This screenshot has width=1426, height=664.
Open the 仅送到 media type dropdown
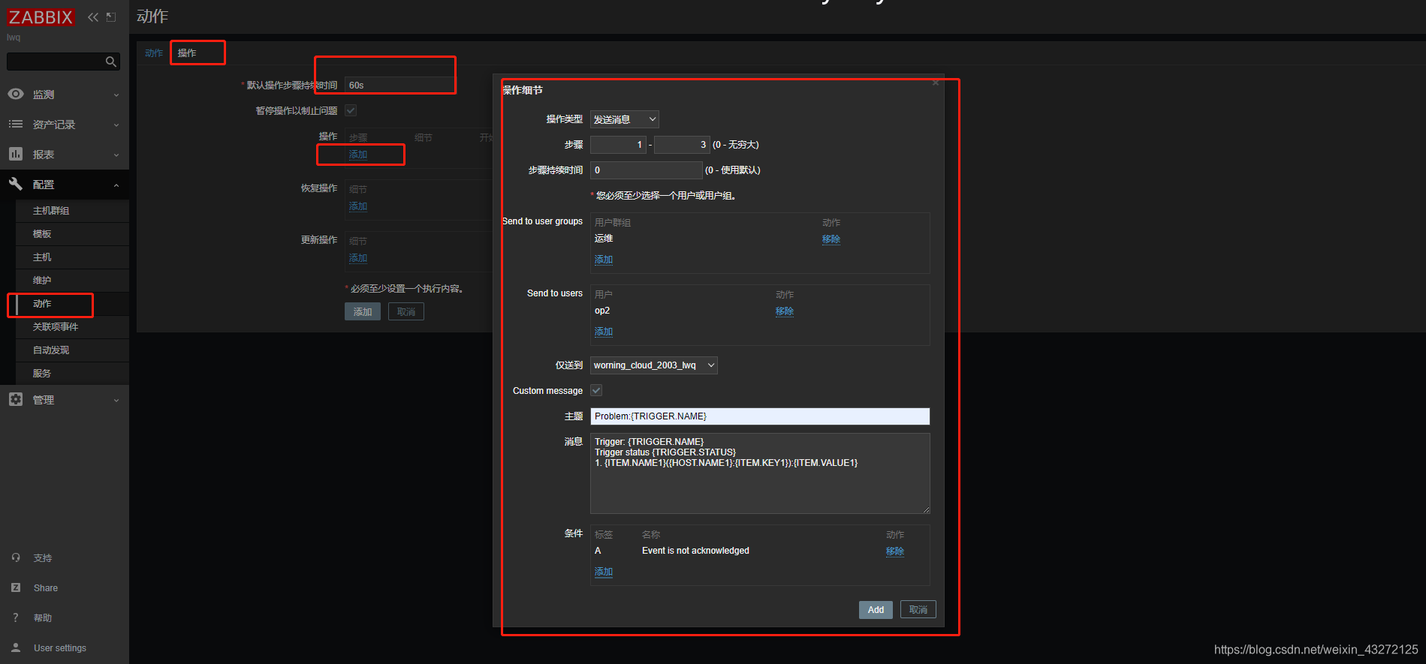tap(654, 365)
